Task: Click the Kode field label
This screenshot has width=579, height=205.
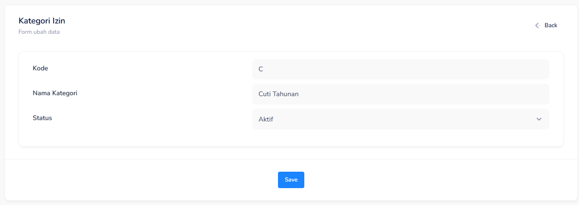Action: 40,68
